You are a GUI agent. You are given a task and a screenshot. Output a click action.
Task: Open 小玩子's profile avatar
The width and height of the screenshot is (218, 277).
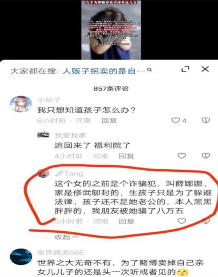point(21,104)
